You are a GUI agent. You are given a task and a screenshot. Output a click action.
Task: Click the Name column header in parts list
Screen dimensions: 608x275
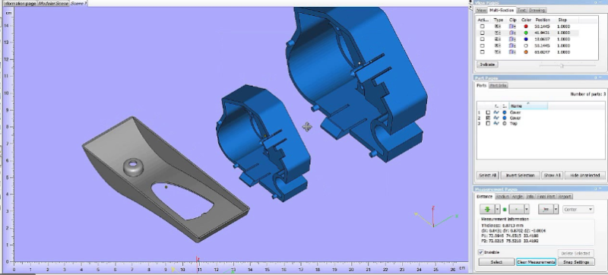(x=528, y=106)
